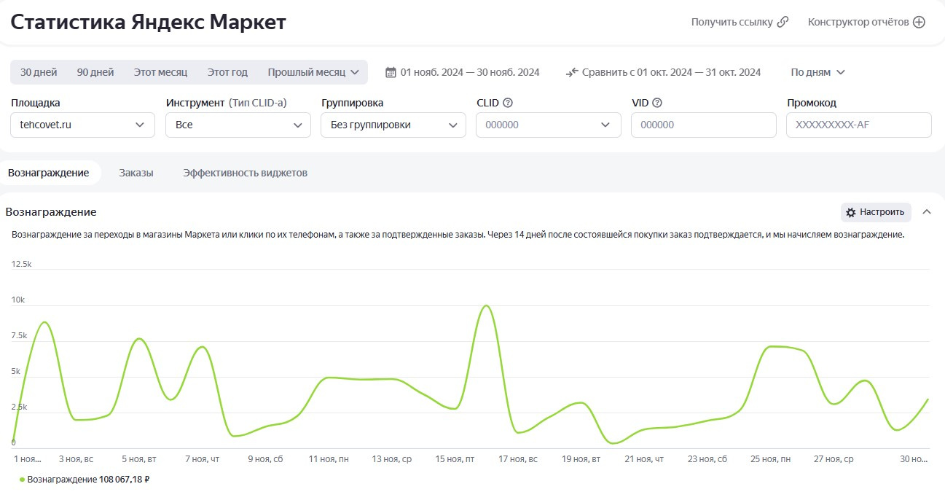The image size is (945, 500).
Task: Click the 19 ноя, вт axis label
Action: coord(581,459)
